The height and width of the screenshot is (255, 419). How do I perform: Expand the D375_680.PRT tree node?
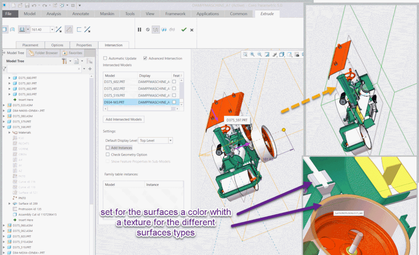coord(10,78)
